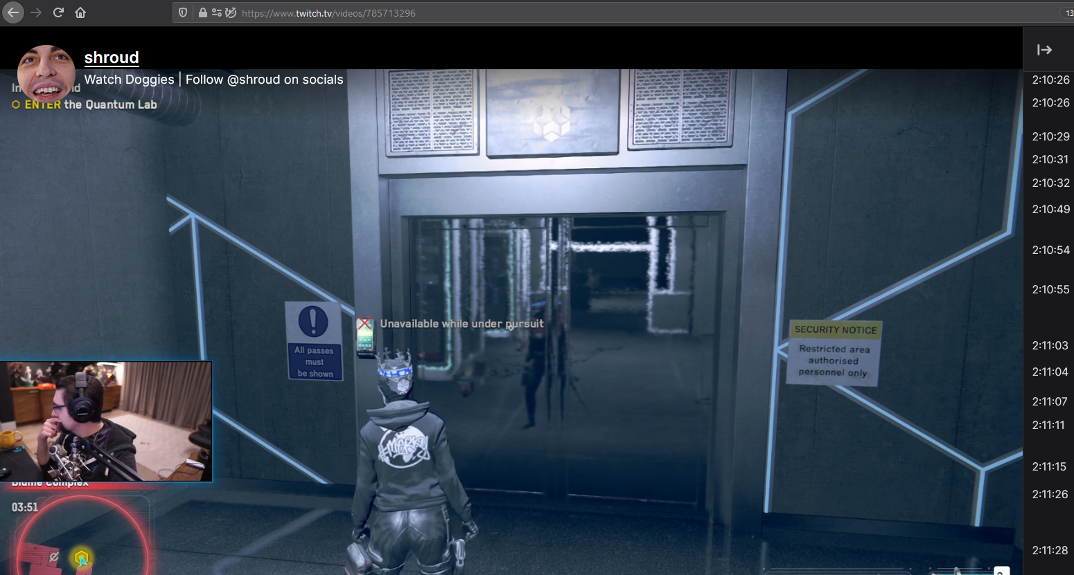This screenshot has width=1074, height=575.
Task: Open the tracking protection shield panel
Action: tap(183, 12)
